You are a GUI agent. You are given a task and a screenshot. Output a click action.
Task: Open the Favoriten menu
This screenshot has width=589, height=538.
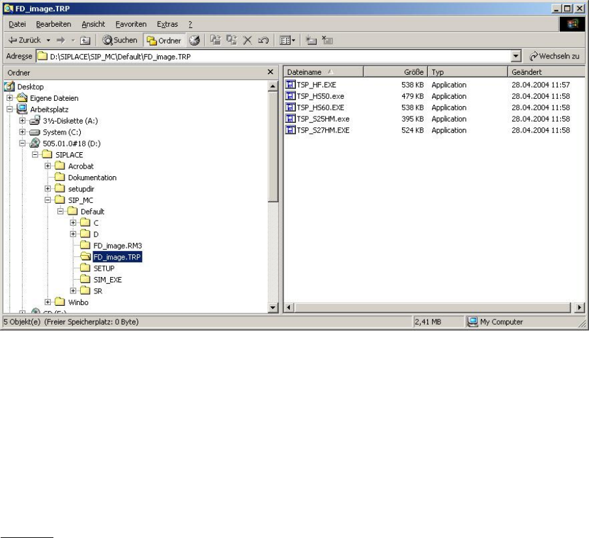[x=130, y=24]
